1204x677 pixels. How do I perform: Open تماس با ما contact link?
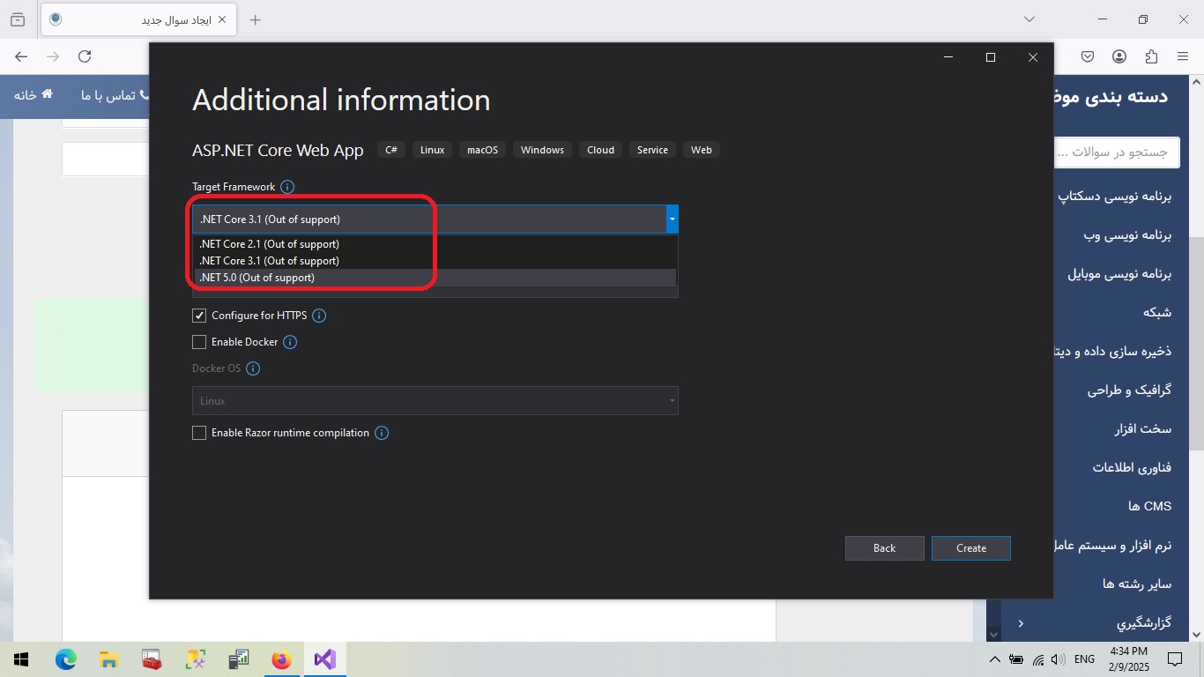point(115,95)
